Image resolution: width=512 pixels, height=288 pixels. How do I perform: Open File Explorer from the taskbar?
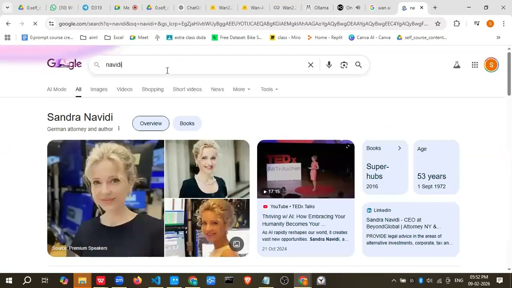[82, 280]
